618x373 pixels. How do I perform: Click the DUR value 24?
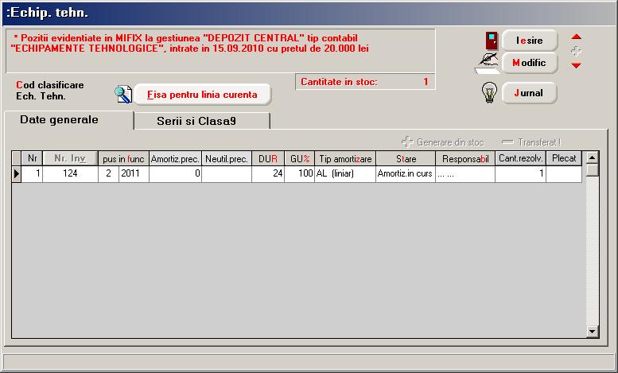tap(268, 174)
